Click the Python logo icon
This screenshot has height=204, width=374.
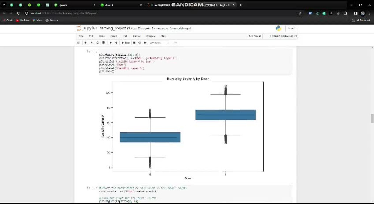[278, 28]
